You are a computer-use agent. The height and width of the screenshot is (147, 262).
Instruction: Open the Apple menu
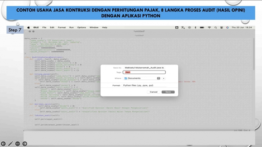(28, 27)
